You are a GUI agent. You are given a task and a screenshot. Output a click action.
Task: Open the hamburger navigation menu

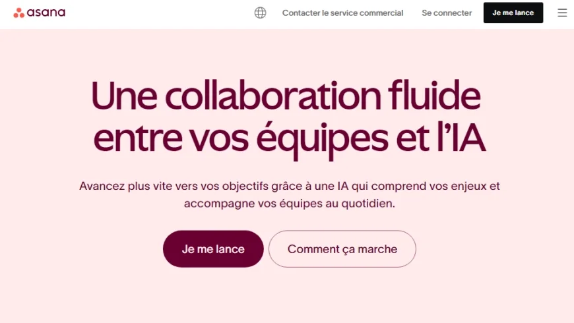(562, 13)
